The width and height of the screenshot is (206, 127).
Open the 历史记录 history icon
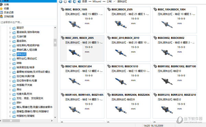pos(1,13)
